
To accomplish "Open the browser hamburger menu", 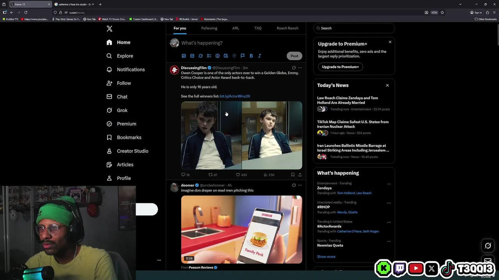I will pyautogui.click(x=494, y=12).
